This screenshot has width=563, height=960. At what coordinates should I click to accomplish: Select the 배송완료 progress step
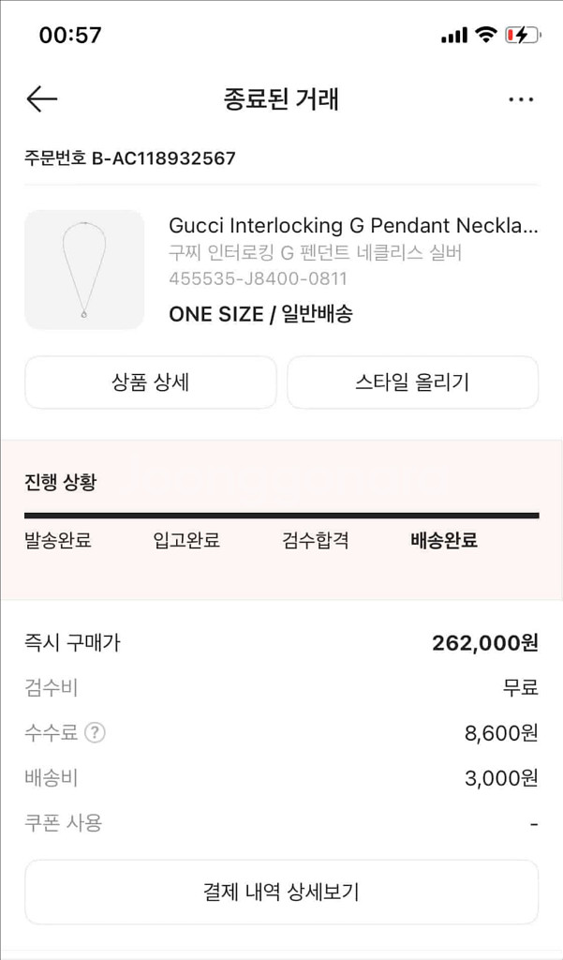coord(444,541)
